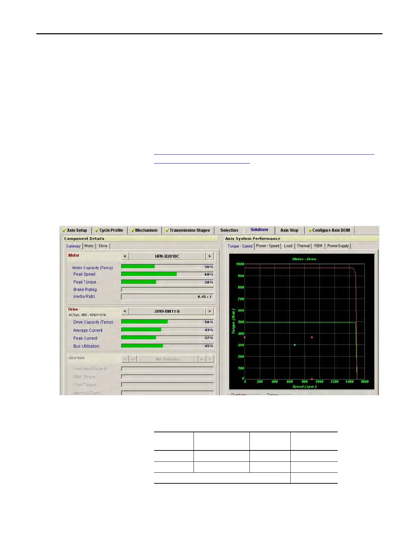The width and height of the screenshot is (420, 543).
Task: Show the Motor sub-tab in Component Details
Action: point(89,246)
